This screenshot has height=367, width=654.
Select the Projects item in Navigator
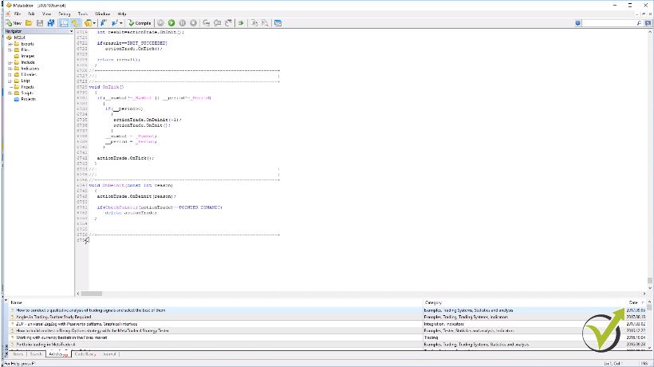[28, 99]
